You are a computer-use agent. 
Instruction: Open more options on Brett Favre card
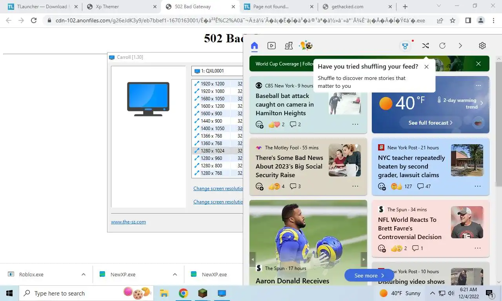click(478, 248)
